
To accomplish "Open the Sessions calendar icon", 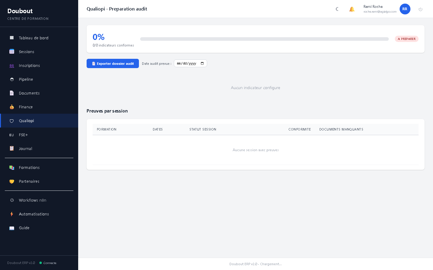I will click(x=12, y=52).
